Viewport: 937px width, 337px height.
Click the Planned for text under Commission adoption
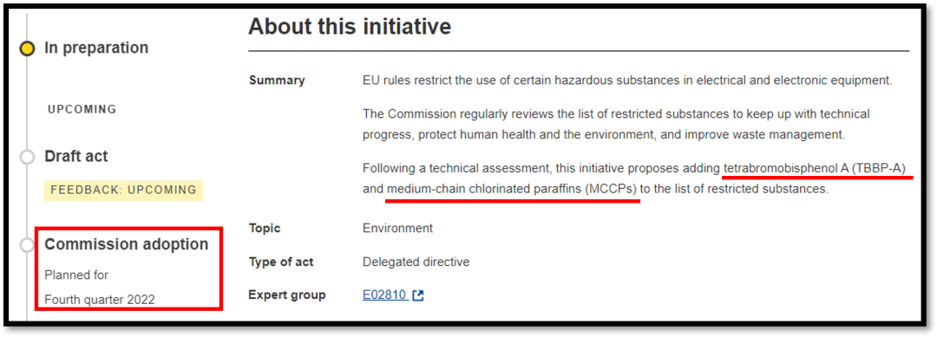pyautogui.click(x=76, y=275)
